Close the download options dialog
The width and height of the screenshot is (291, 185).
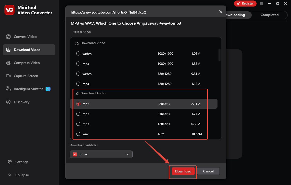(221, 12)
